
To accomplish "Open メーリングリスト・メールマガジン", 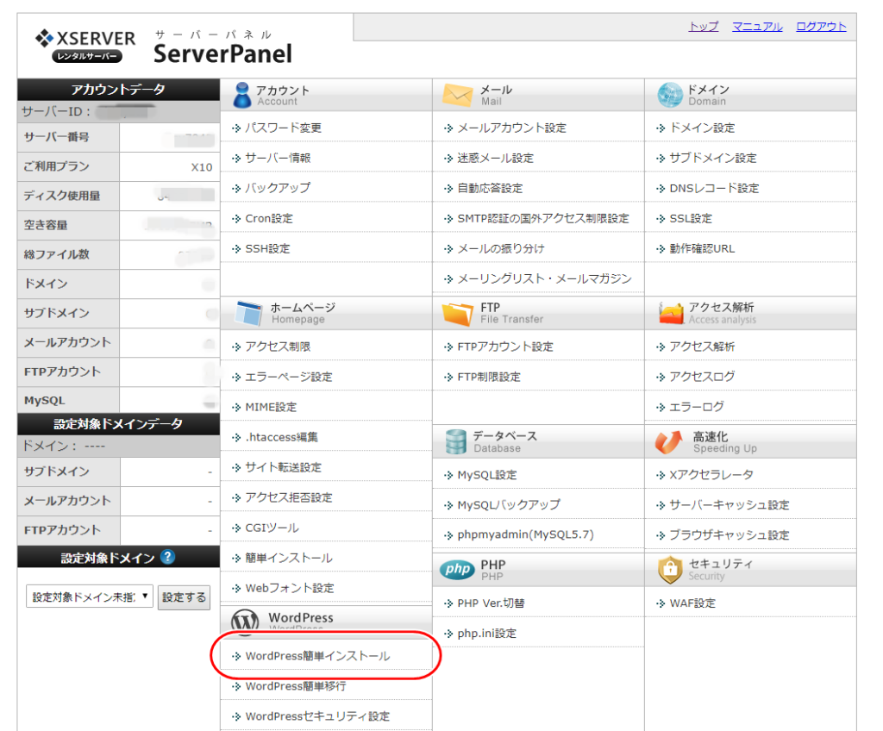I will 544,278.
